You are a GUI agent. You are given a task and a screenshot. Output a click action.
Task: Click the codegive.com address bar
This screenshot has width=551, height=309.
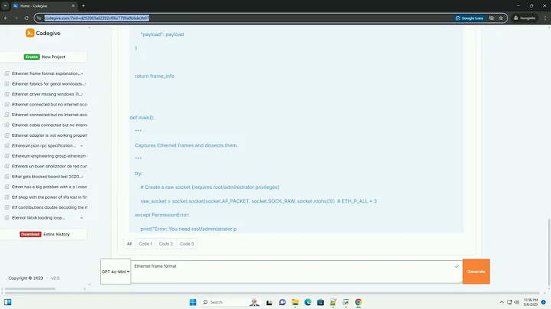coord(246,18)
